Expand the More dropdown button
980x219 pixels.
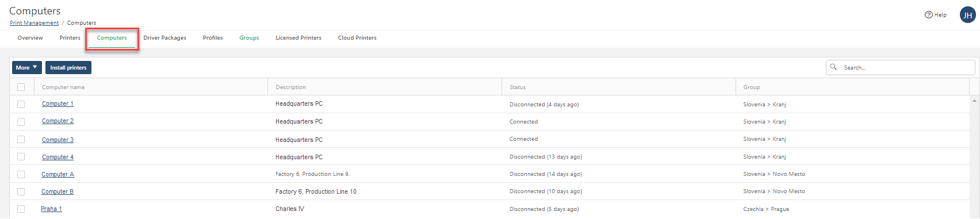click(26, 67)
